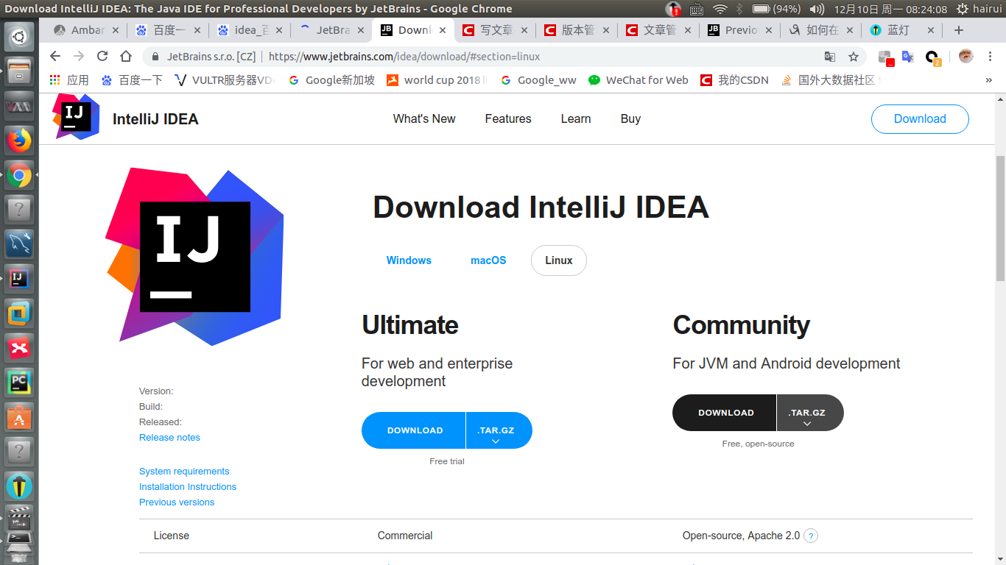Open Ubuntu Software Center in the dock
This screenshot has height=565, width=1006.
pos(19,417)
